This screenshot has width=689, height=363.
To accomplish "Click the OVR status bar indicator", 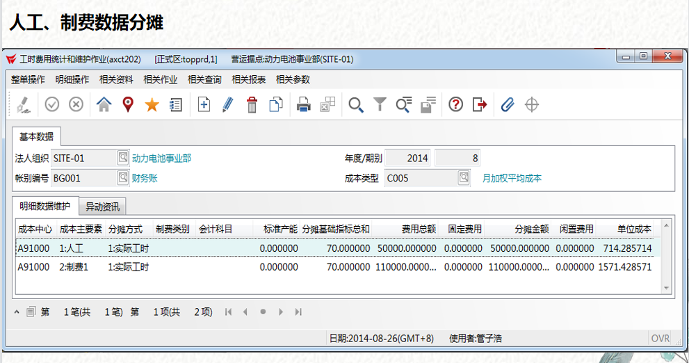I will pyautogui.click(x=660, y=339).
